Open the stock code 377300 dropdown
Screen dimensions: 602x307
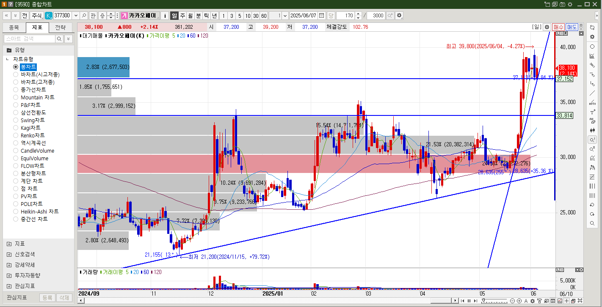(x=76, y=15)
